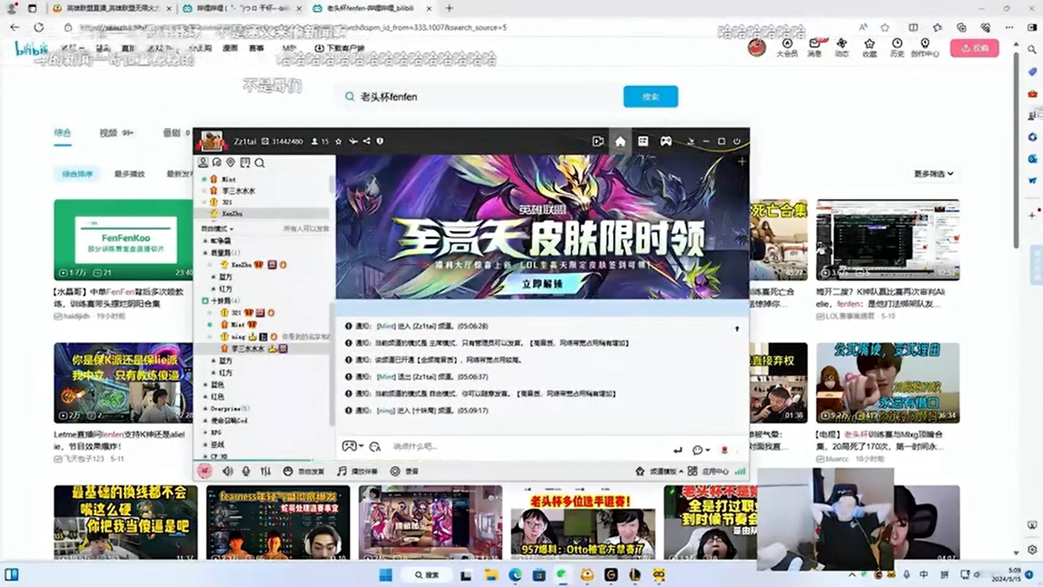Toggle the 录音 record button in bottom bar
Screen dimensions: 1043x587
pos(404,471)
